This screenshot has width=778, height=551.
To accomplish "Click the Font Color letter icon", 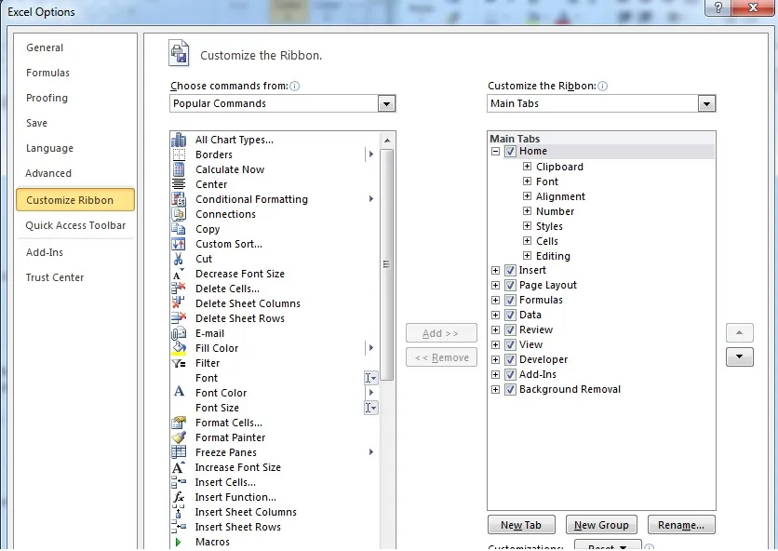I will [x=179, y=392].
